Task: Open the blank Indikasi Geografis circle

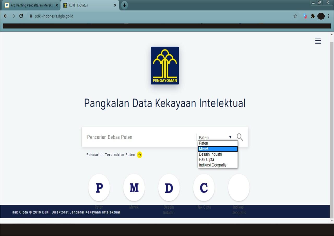Action: pos(239,187)
